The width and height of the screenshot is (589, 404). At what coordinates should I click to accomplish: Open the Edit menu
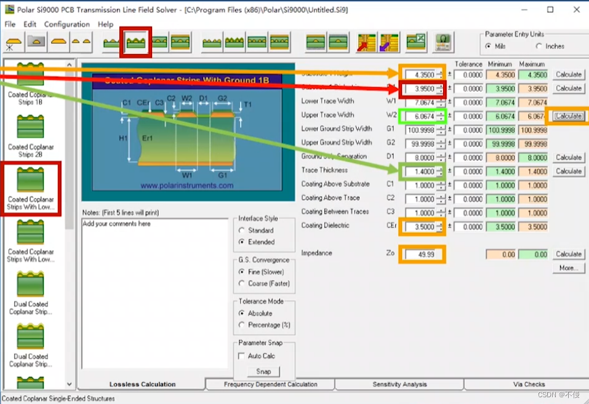pos(30,24)
